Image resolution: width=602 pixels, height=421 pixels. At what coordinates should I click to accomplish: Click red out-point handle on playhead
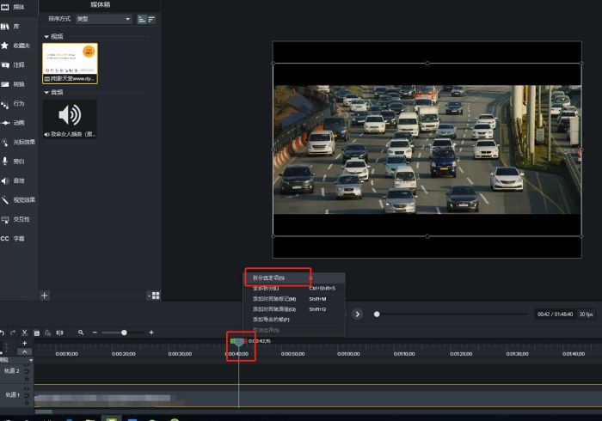pyautogui.click(x=245, y=341)
